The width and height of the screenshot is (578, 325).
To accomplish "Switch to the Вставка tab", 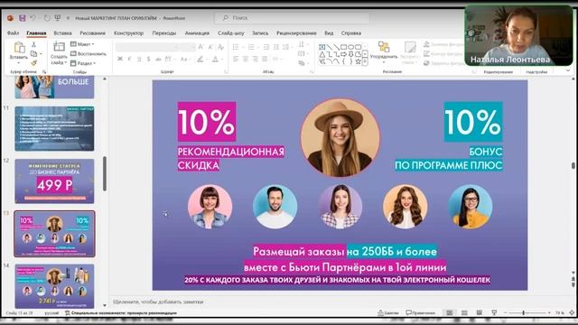I will coord(62,33).
